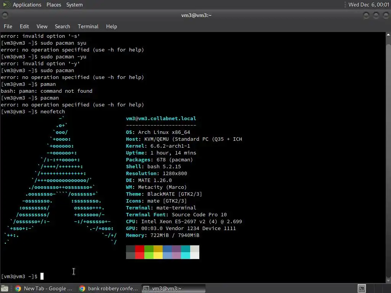This screenshot has height=293, width=391.
Task: Click the red color block in neofetch
Action: [x=140, y=252]
